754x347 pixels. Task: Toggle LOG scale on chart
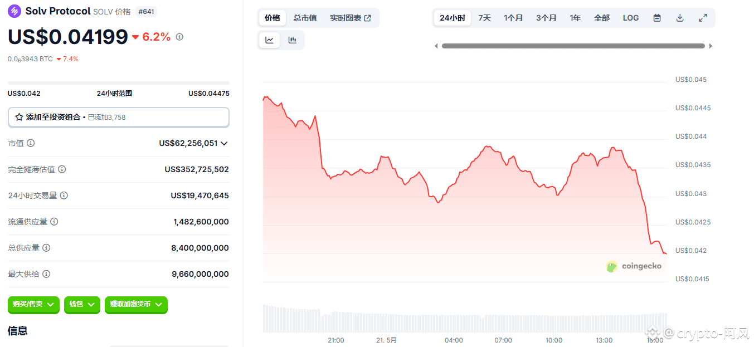pyautogui.click(x=631, y=18)
